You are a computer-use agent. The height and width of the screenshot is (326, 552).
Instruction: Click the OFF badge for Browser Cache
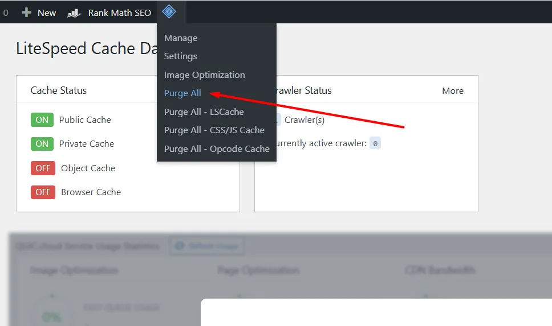point(43,192)
